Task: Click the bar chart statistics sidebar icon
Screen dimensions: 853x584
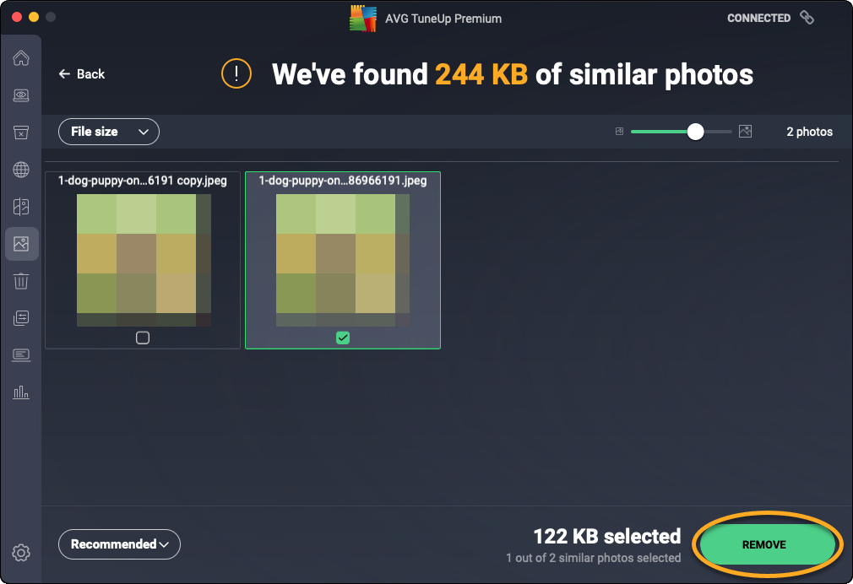Action: 21,392
